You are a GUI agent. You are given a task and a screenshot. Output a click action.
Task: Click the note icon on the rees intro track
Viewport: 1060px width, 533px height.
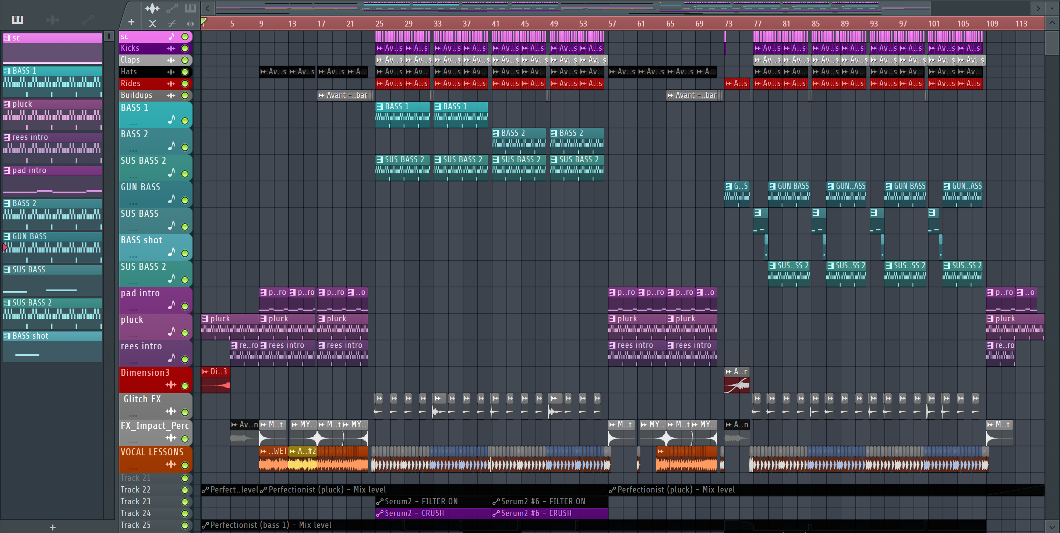[172, 358]
